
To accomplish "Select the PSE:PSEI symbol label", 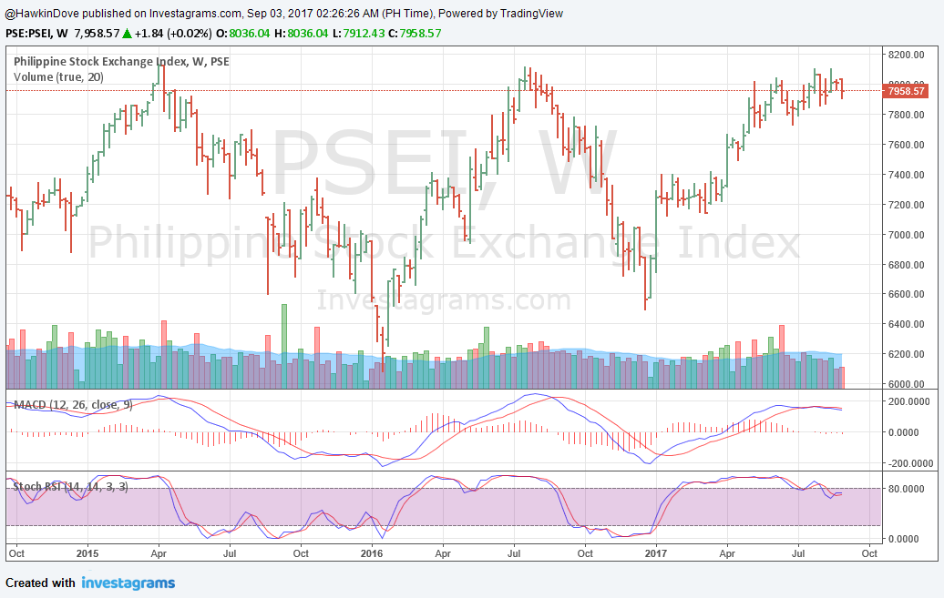I will coord(26,32).
